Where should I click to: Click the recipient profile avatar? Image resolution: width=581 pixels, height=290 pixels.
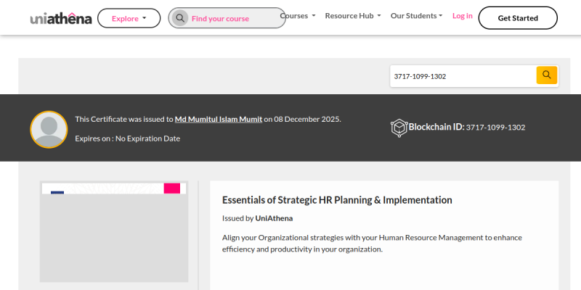(49, 130)
